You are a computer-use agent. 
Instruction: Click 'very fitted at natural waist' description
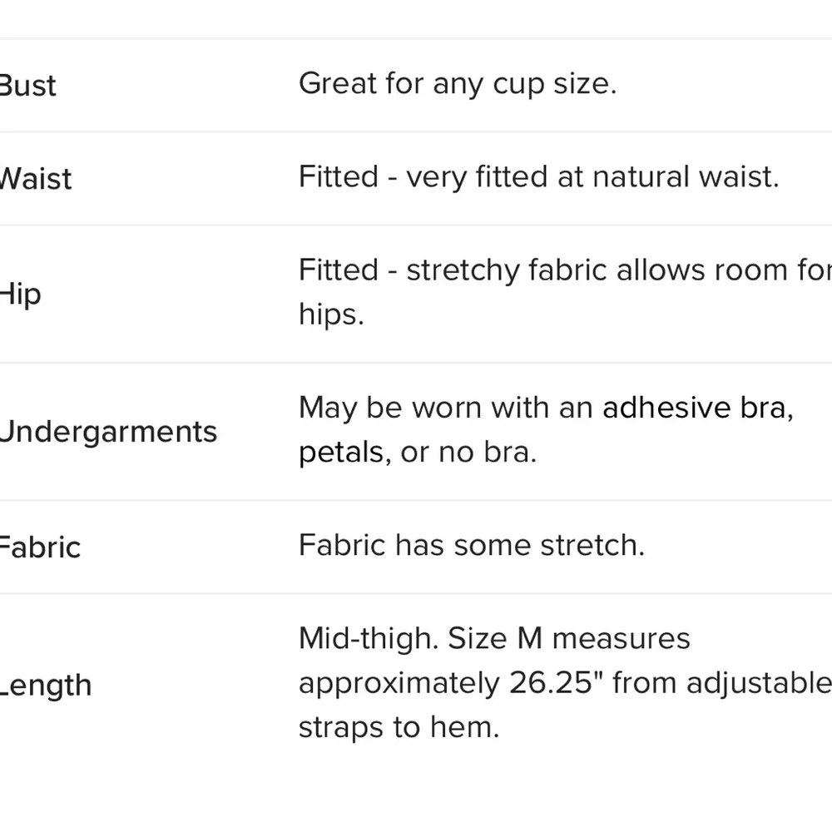pyautogui.click(x=592, y=176)
